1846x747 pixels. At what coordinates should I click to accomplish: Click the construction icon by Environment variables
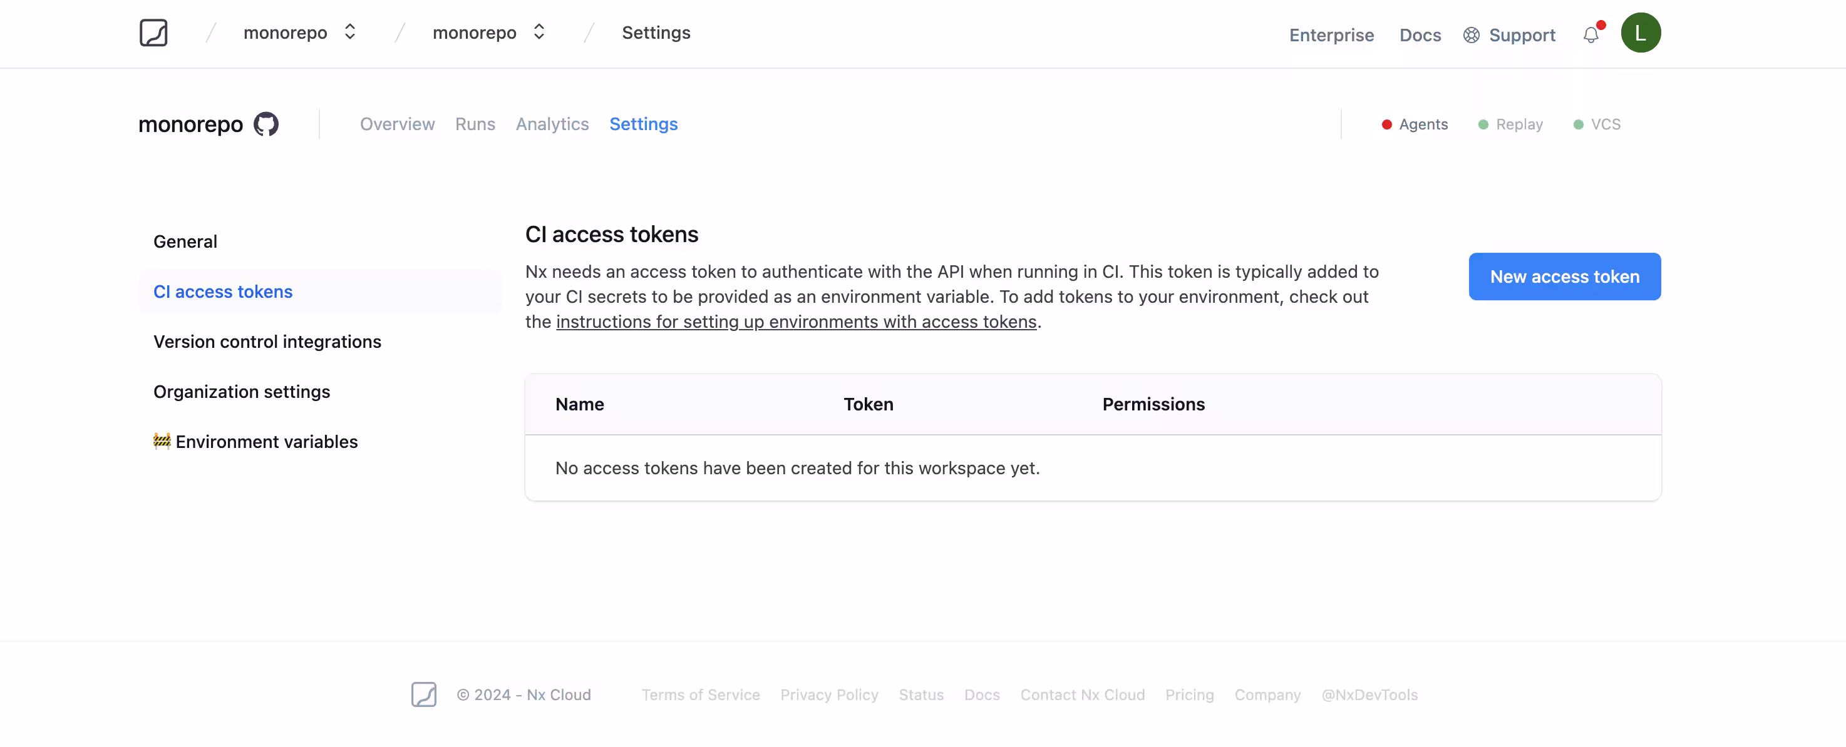(x=162, y=440)
